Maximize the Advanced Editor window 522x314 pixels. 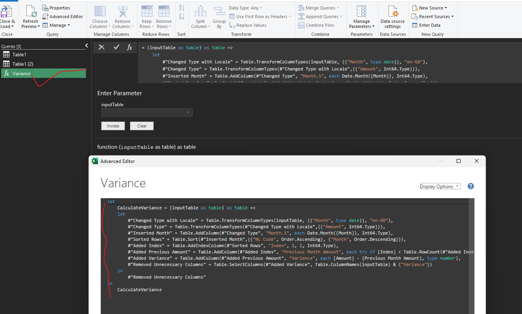point(458,161)
